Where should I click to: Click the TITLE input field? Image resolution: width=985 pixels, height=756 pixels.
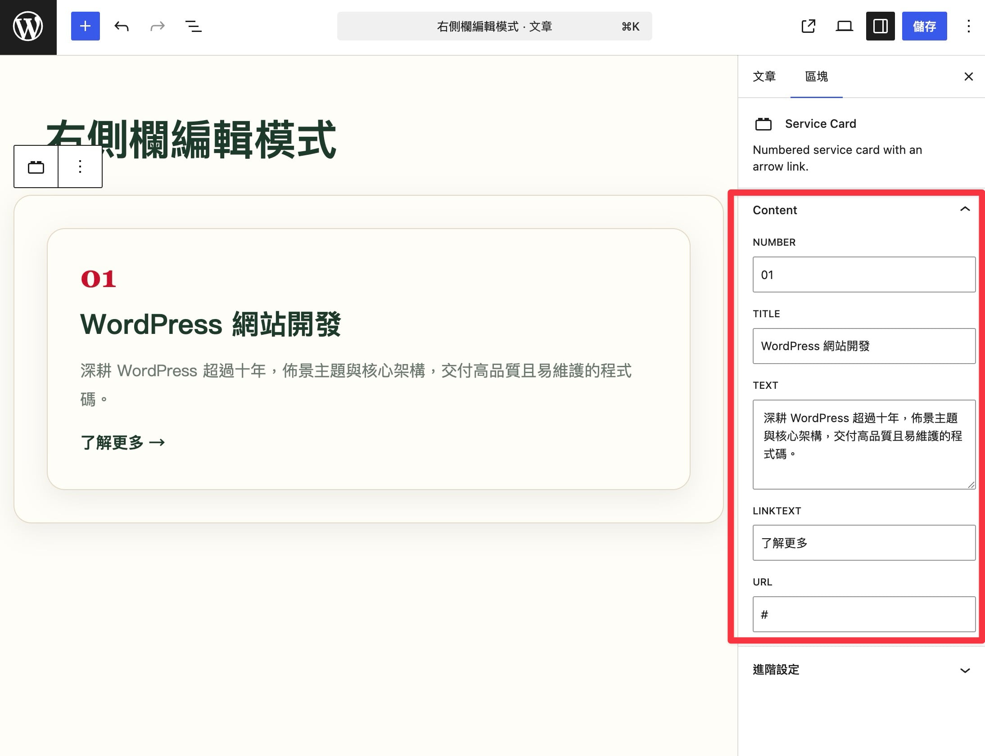tap(864, 346)
